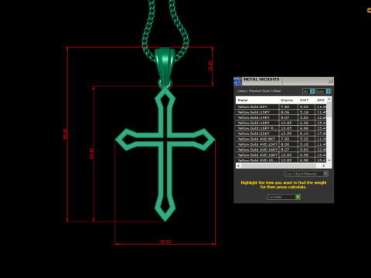Toggle the Use Object Materials option

click(306, 174)
